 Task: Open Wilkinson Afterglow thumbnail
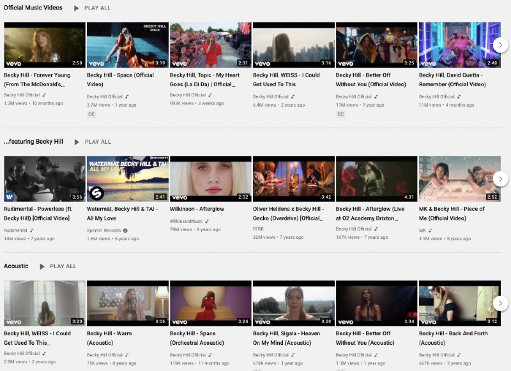click(211, 179)
